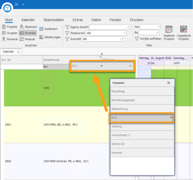This screenshot has width=193, height=180.
Task: Show Ungeplante Projekte
Action: point(184,33)
